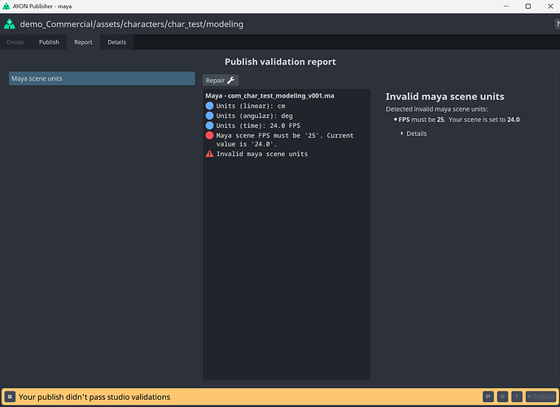
Task: Click the AYON logo beside project path
Action: (10, 24)
